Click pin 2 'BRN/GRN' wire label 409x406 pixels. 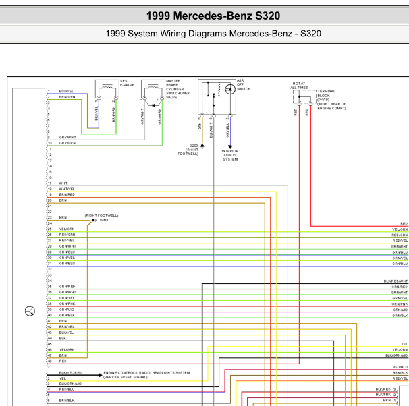pyautogui.click(x=67, y=97)
